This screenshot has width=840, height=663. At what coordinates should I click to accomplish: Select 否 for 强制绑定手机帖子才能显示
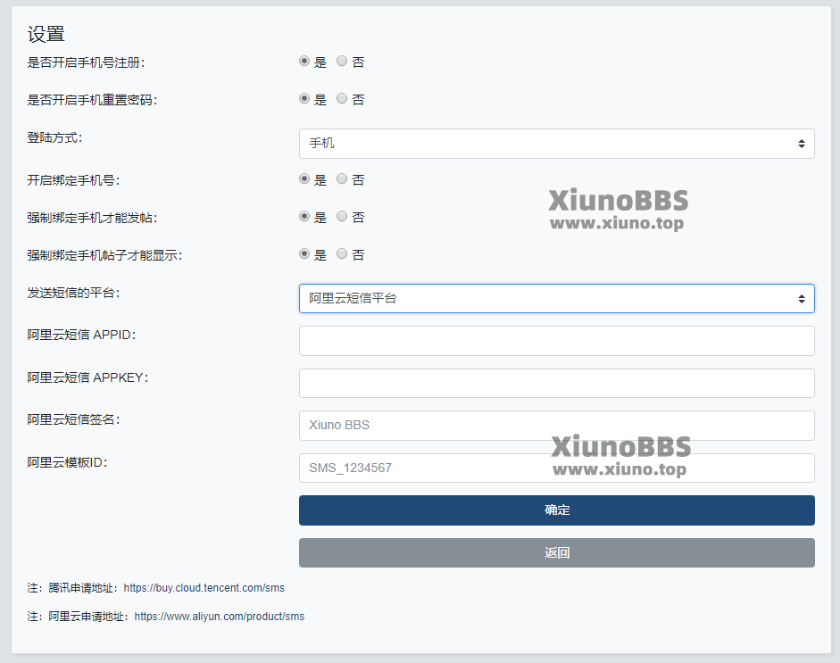coord(342,253)
